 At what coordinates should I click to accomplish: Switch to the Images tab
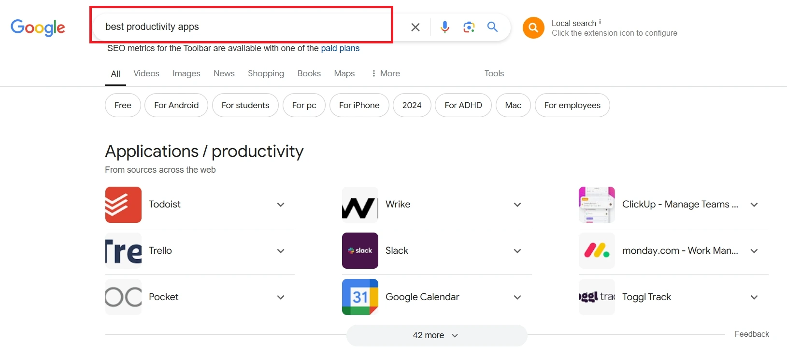click(186, 73)
